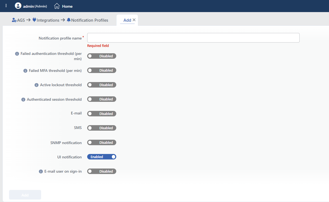The height and width of the screenshot is (202, 329).
Task: Select the Add tab
Action: [x=127, y=20]
